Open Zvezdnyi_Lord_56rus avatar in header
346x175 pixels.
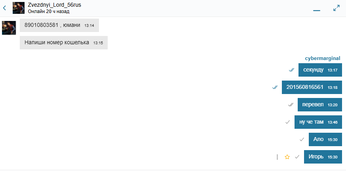point(19,8)
